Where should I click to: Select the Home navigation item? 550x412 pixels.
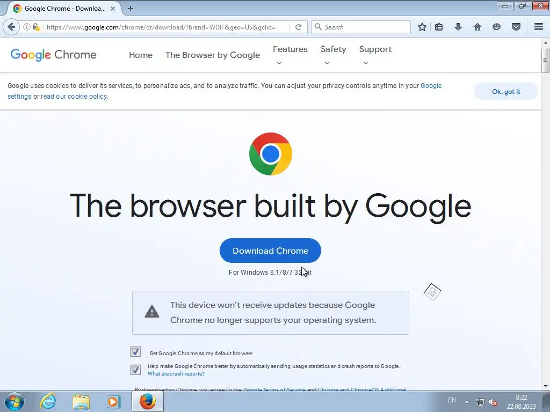[141, 55]
